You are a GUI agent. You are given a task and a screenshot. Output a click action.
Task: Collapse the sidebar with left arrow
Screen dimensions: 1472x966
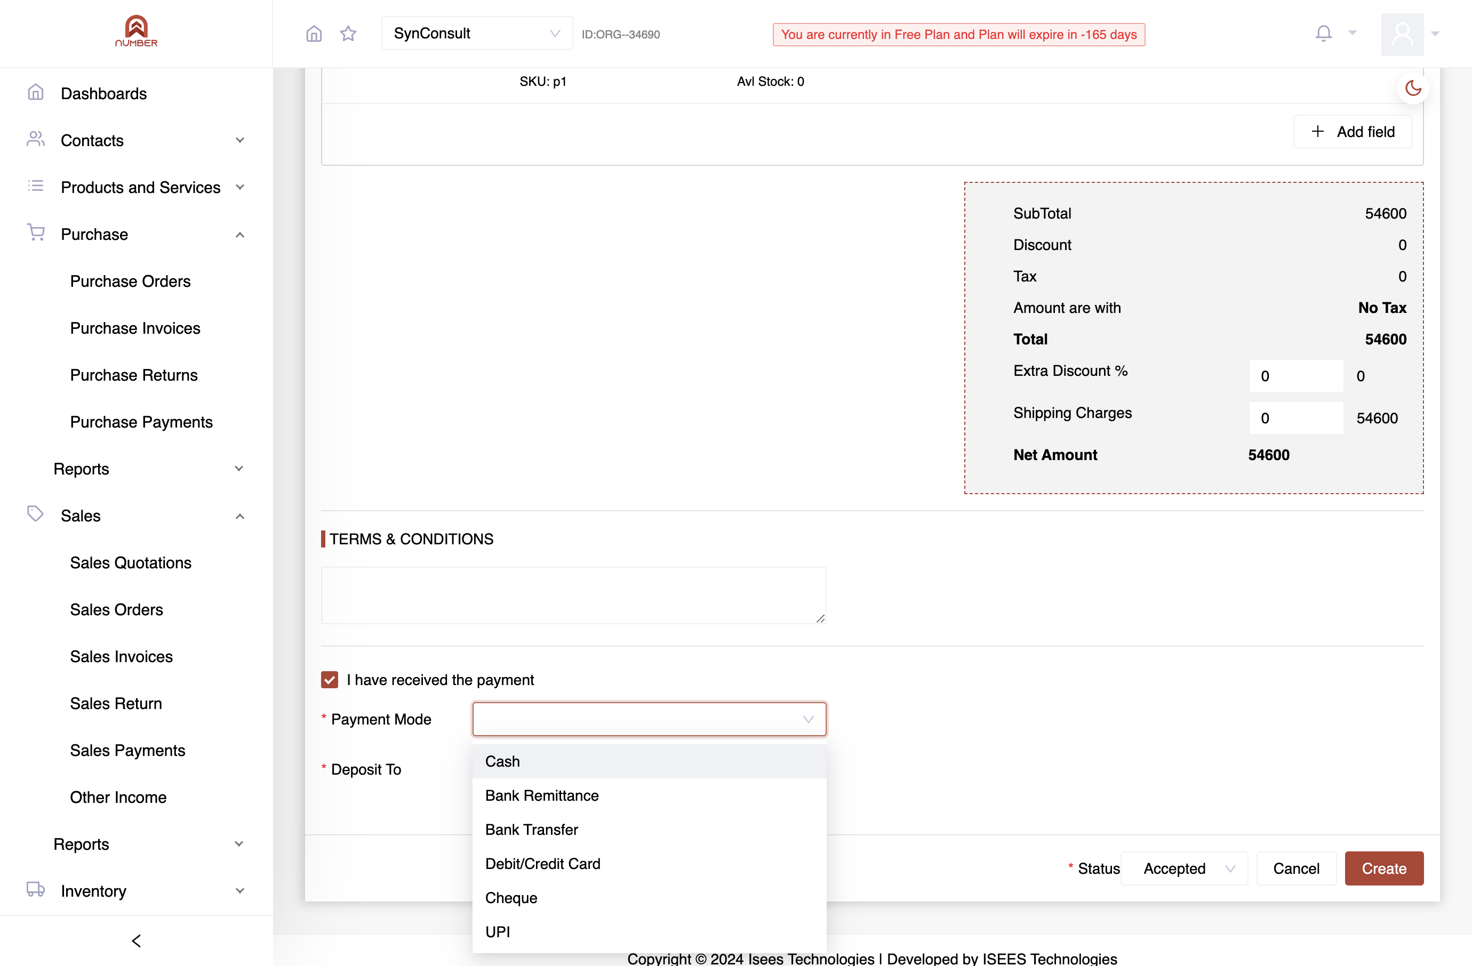(x=136, y=940)
